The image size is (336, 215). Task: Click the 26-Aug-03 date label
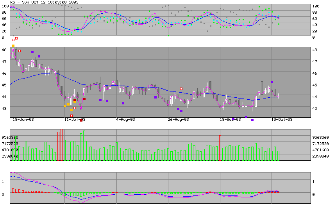[179, 120]
